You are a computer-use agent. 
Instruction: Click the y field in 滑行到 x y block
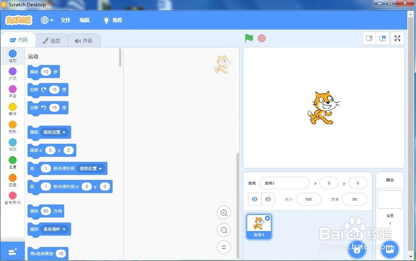105,186
